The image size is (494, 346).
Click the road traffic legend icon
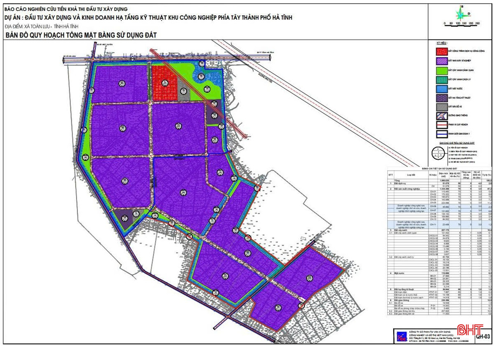point(442,116)
